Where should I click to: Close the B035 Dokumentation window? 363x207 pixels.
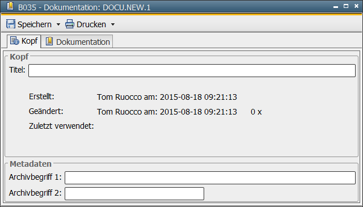click(x=356, y=6)
